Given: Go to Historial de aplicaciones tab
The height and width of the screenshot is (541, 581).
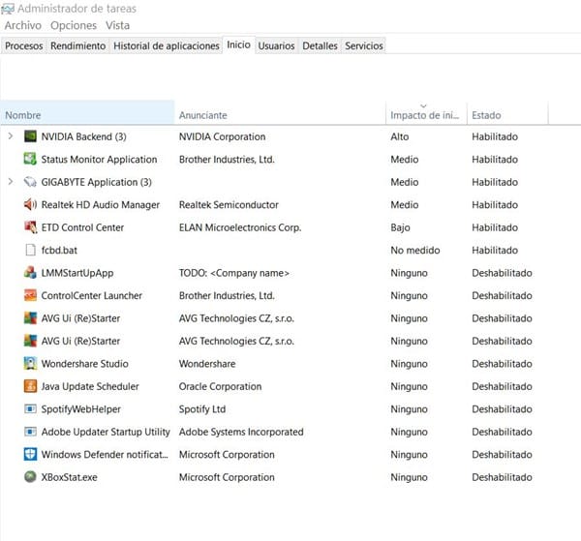Looking at the screenshot, I should pyautogui.click(x=166, y=45).
